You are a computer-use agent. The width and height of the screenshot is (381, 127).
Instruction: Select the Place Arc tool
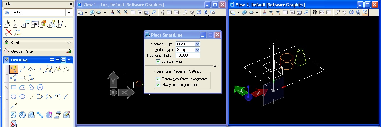pyautogui.click(x=31, y=96)
